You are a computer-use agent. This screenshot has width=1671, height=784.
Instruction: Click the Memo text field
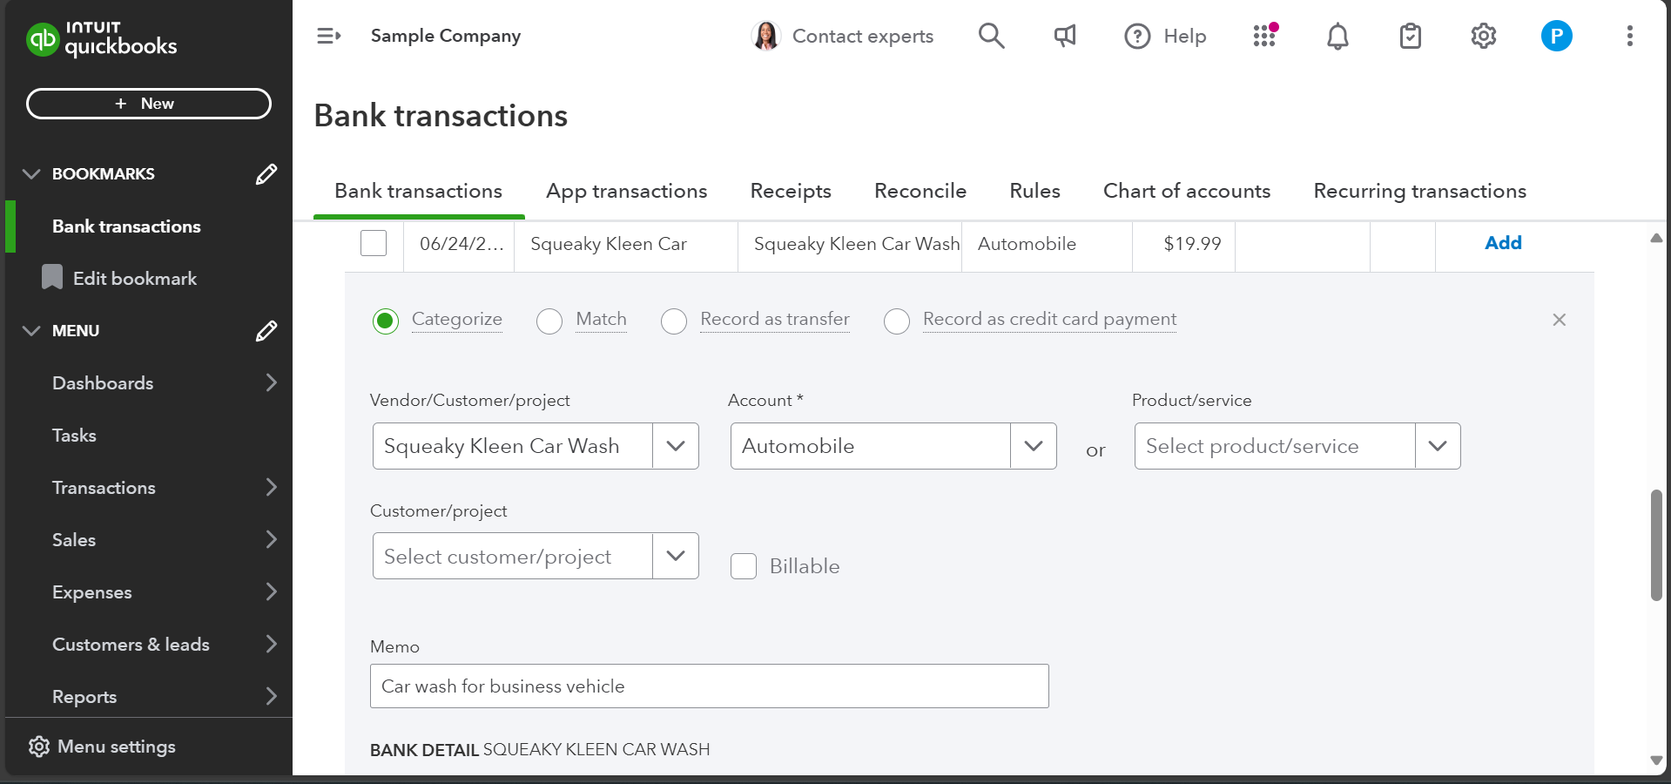[709, 686]
